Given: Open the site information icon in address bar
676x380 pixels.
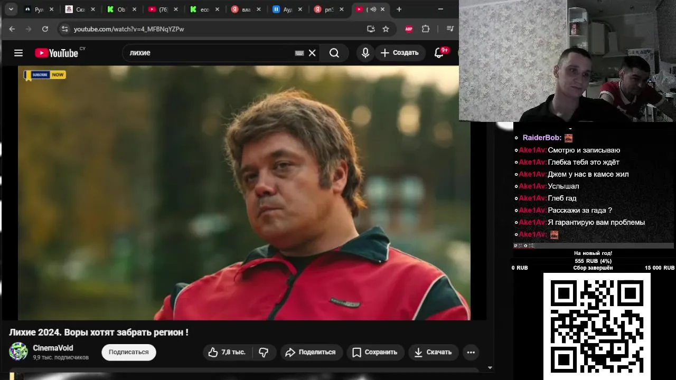Looking at the screenshot, I should tap(64, 29).
